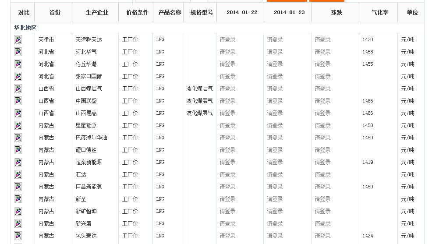The width and height of the screenshot is (439, 244).
Task: Select the 河北华气 company name
Action: (86, 52)
